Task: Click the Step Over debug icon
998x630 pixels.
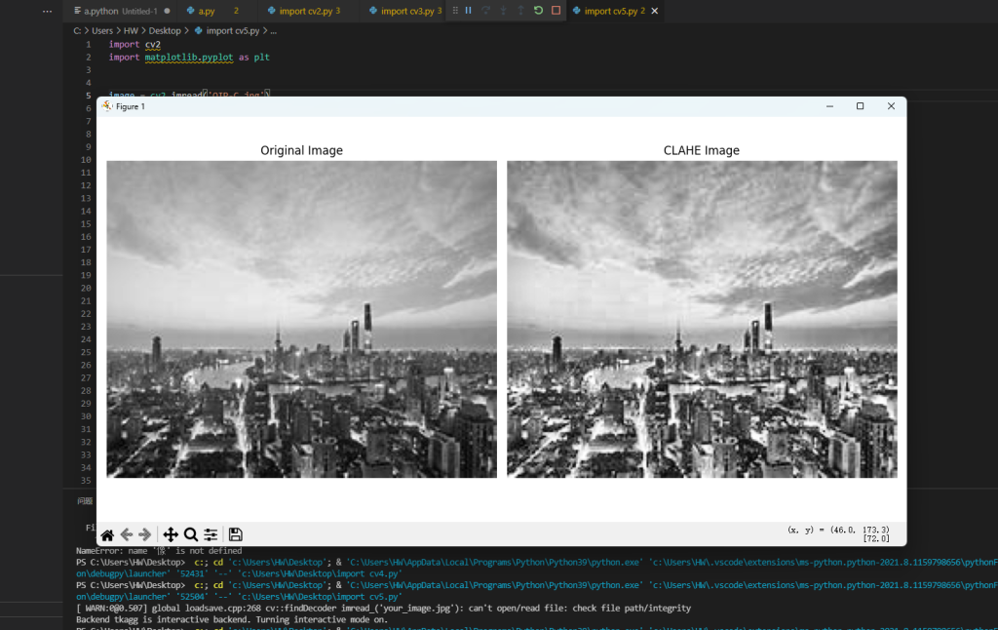Action: [x=485, y=11]
